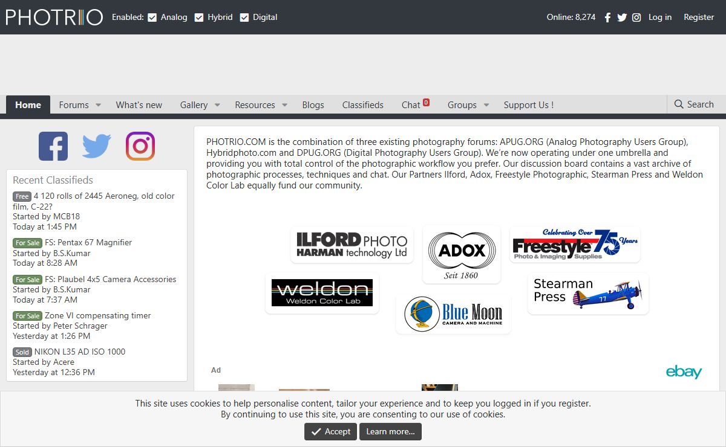The width and height of the screenshot is (726, 447).
Task: Open Zone VI compensating timer listing
Action: pyautogui.click(x=98, y=315)
